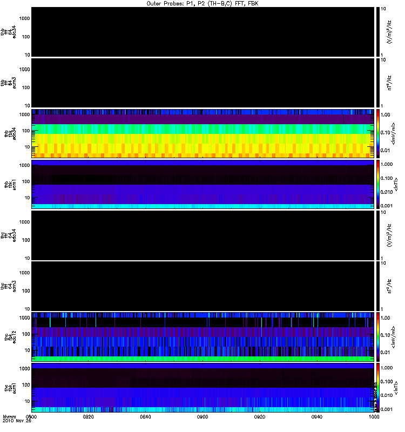Click the thb fff 64 edc34 spectrogram panel
The image size is (405, 432).
(202, 32)
